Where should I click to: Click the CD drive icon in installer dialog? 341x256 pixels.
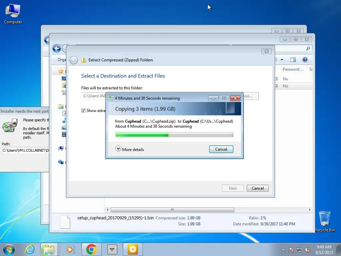[x=10, y=125]
